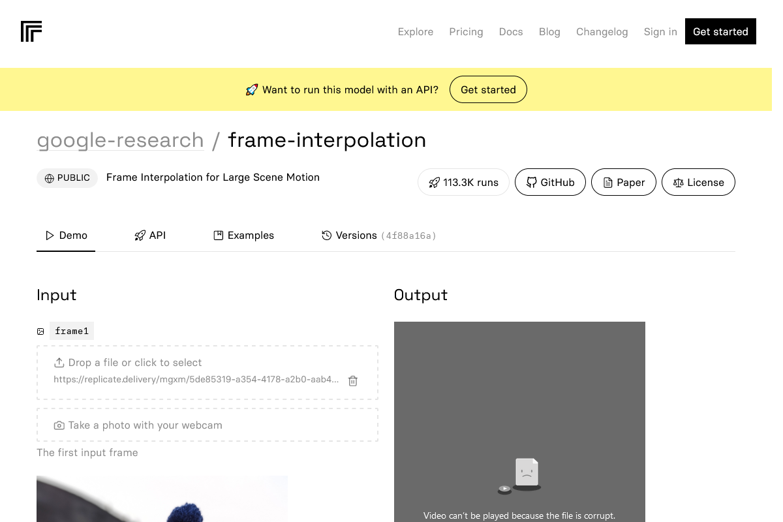Viewport: 783px width, 522px height.
Task: Click the rocket icon in the yellow banner
Action: pyautogui.click(x=252, y=90)
